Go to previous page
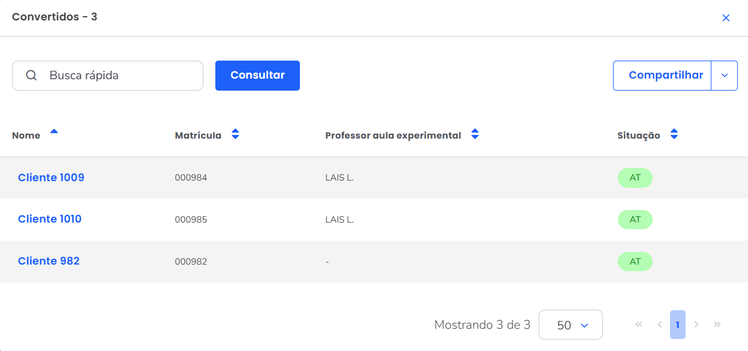 [660, 325]
